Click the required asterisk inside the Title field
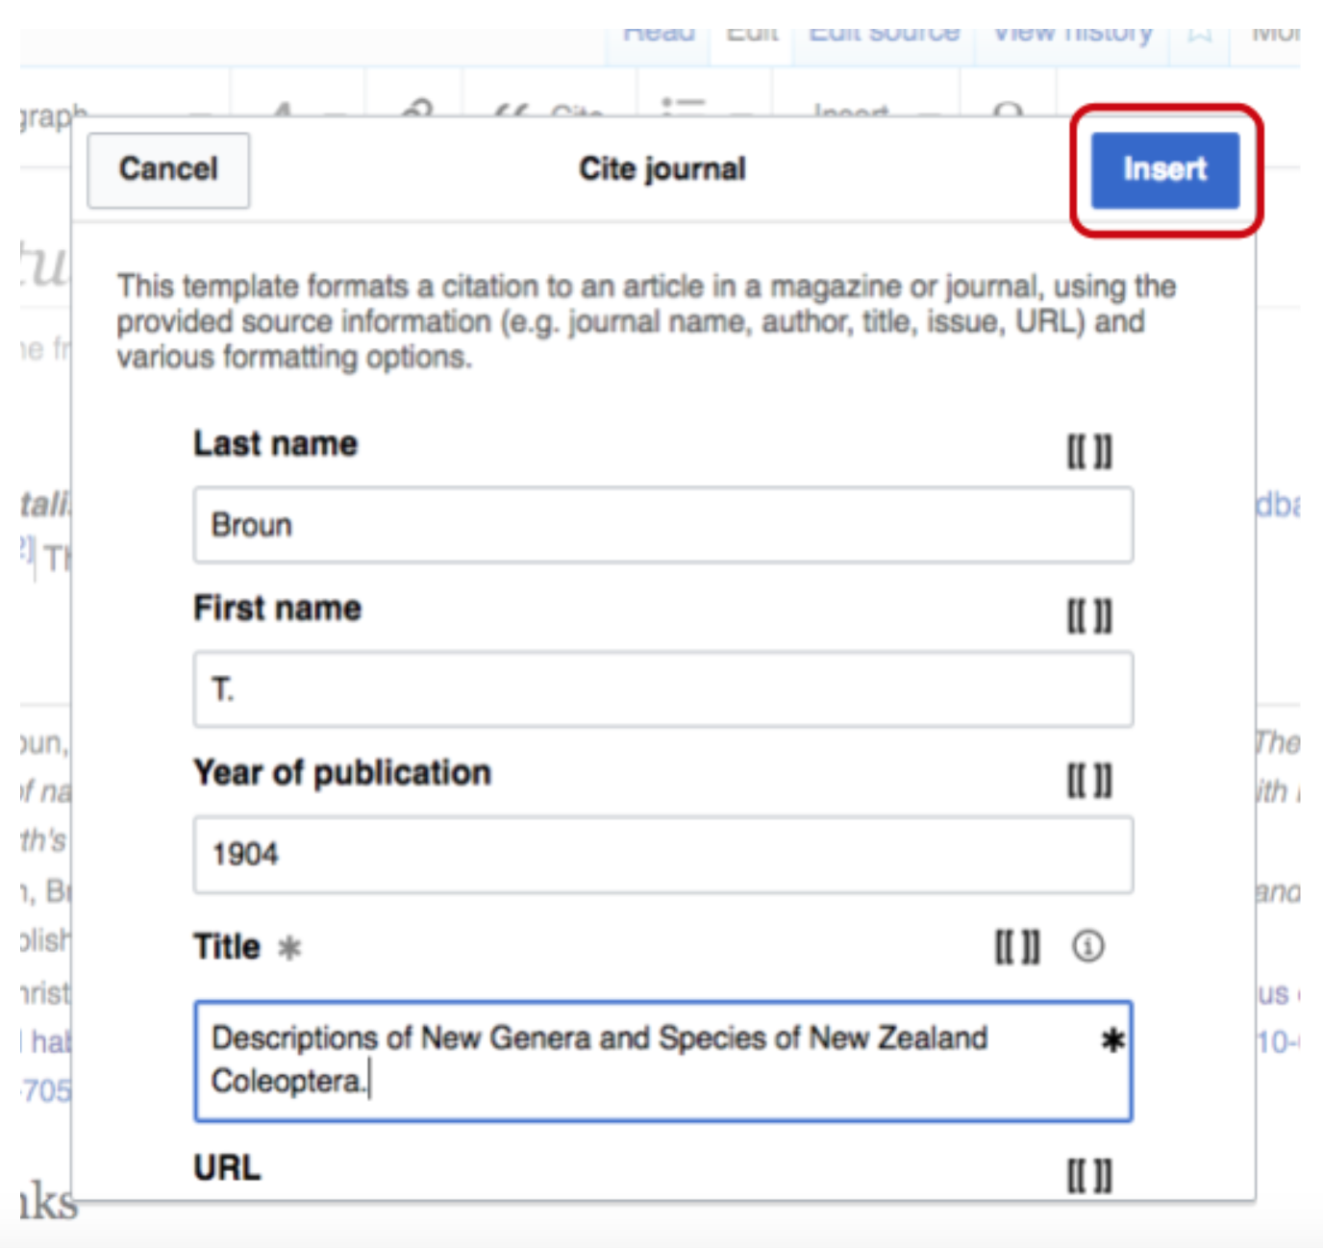The image size is (1323, 1248). (x=1112, y=1040)
